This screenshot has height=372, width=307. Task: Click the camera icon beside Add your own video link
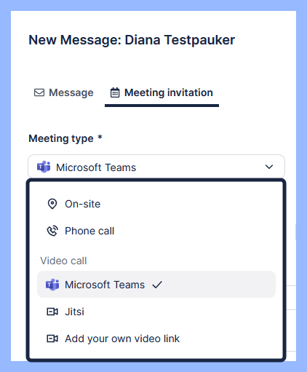[52, 339]
